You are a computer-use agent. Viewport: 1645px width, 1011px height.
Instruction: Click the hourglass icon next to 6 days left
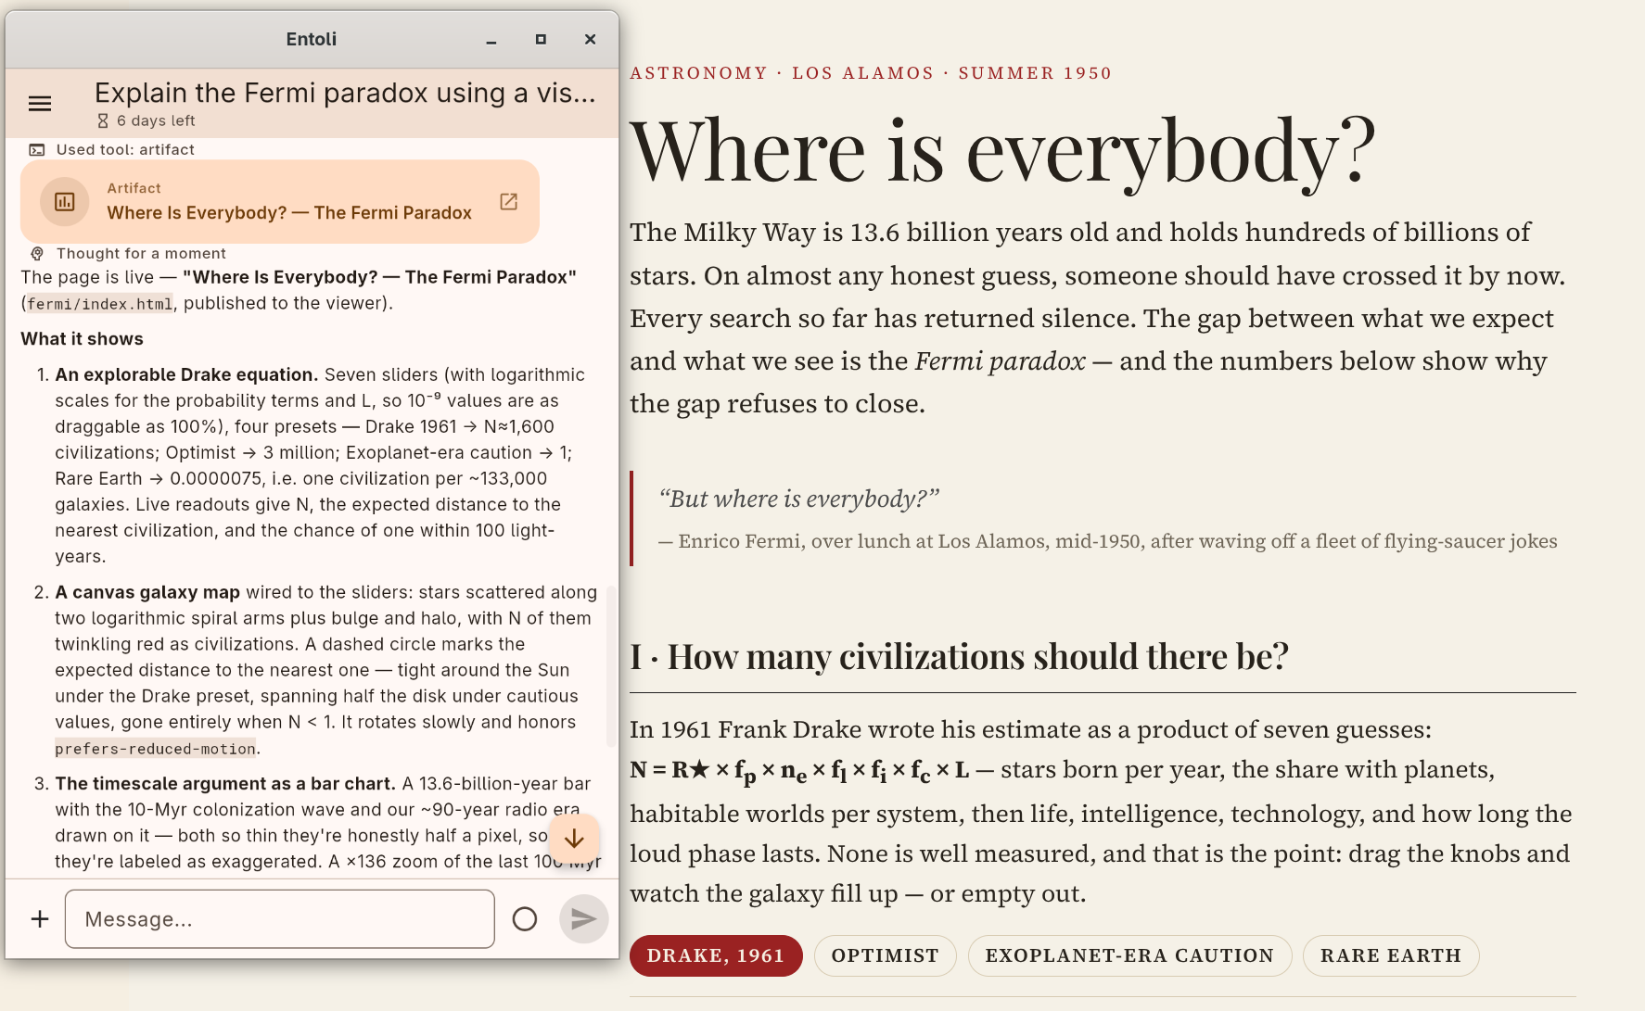click(103, 120)
